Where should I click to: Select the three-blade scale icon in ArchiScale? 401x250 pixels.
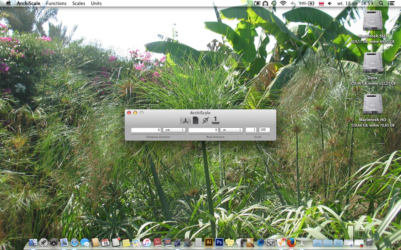pyautogui.click(x=185, y=120)
